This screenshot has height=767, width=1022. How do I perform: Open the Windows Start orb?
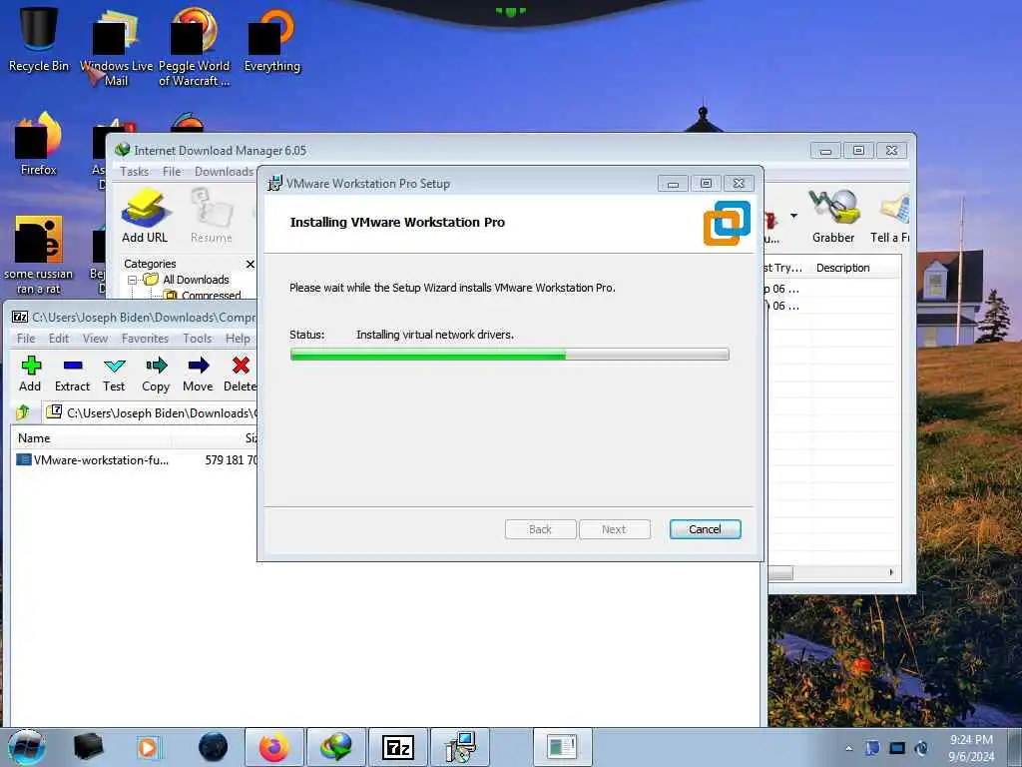coord(27,747)
